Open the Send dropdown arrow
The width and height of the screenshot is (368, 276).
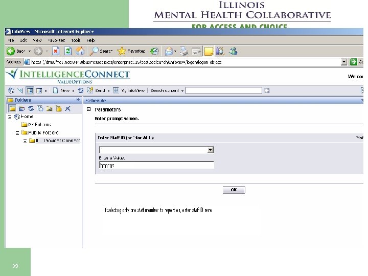108,90
